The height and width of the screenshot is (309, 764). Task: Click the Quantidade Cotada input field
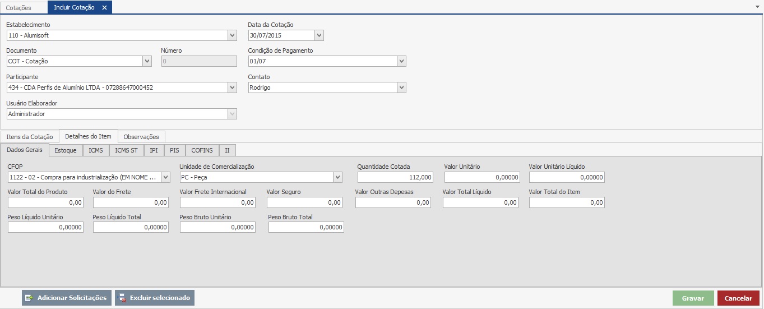(395, 177)
